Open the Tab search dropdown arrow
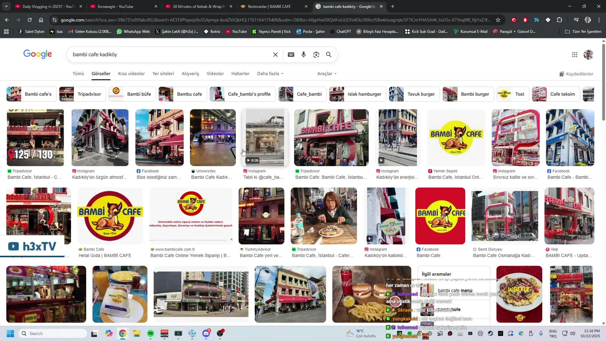The height and width of the screenshot is (341, 606). (x=7, y=7)
